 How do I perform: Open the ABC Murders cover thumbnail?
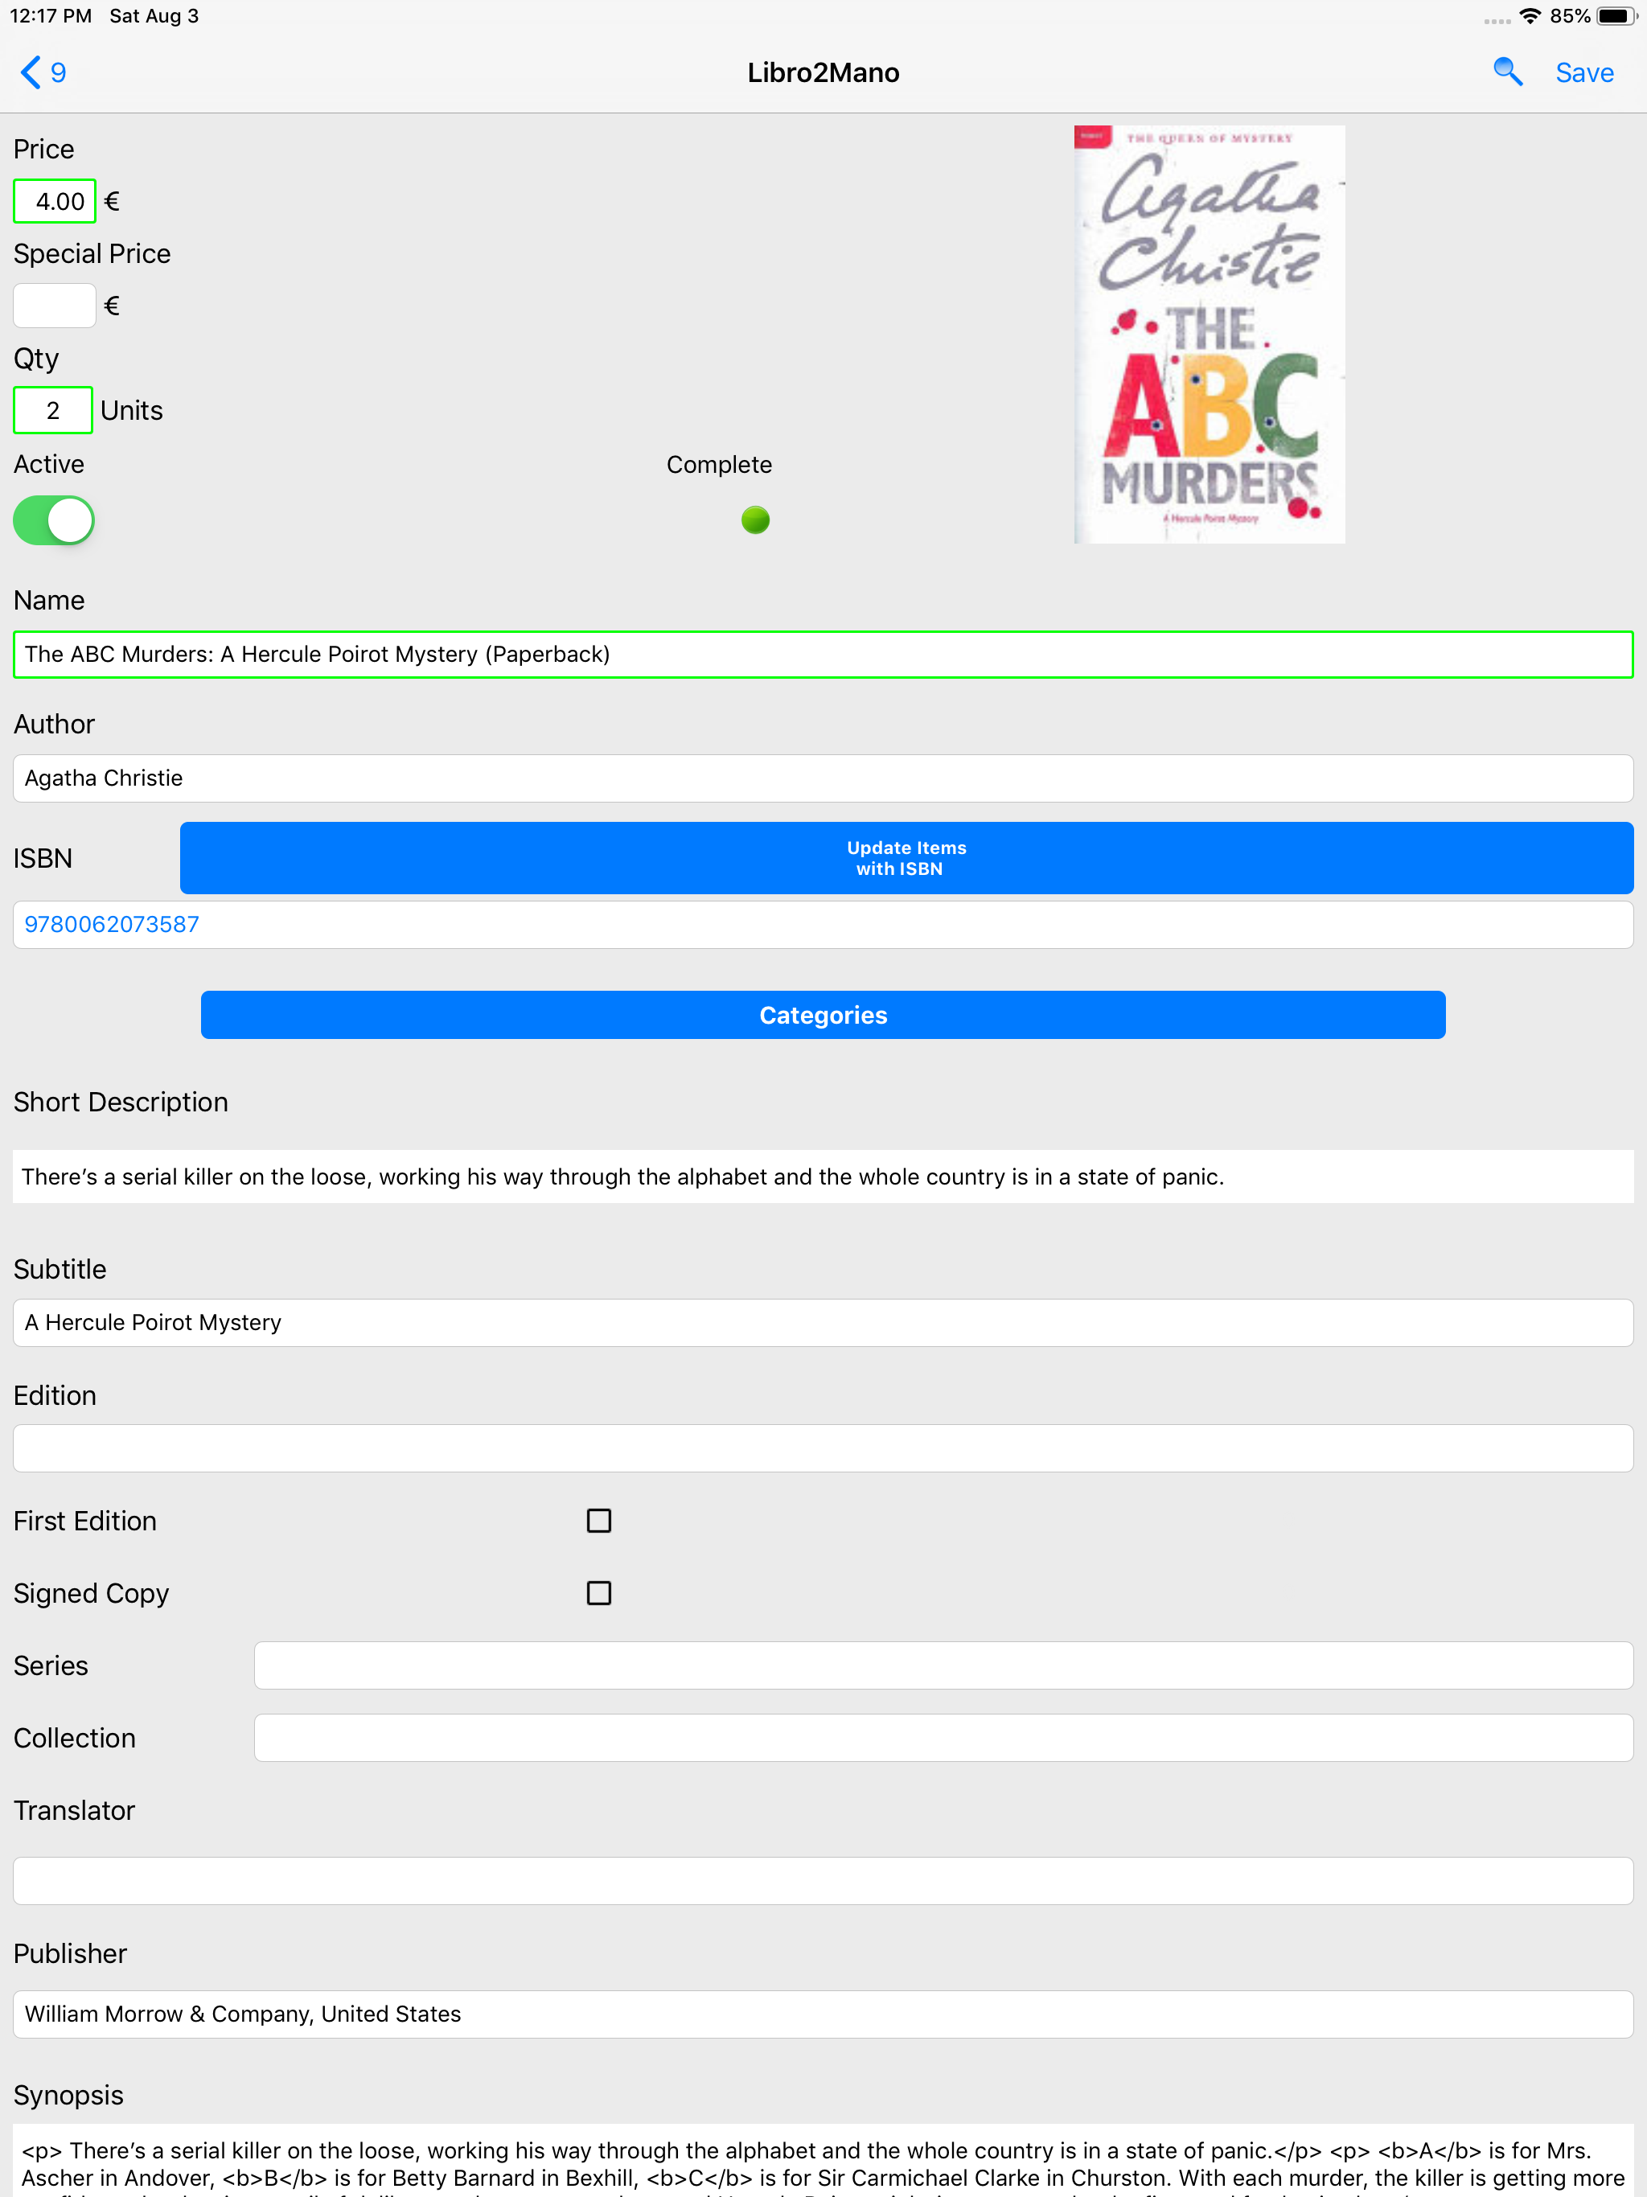[x=1209, y=335]
